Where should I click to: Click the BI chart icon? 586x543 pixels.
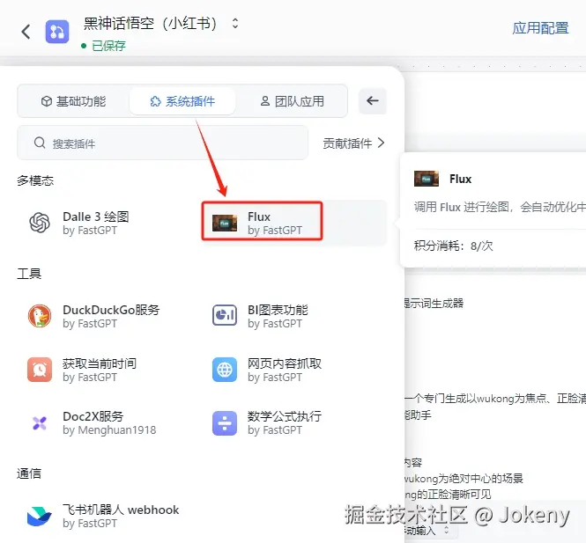[225, 315]
